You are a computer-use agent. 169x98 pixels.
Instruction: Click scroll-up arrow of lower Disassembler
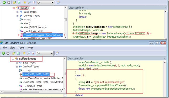click(165, 62)
